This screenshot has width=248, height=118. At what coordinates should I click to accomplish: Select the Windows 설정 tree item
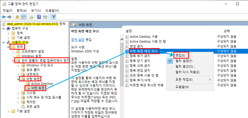click(31, 56)
